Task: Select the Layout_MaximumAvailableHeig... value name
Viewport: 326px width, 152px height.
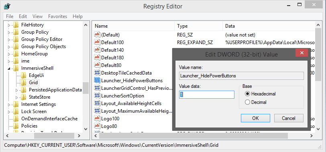Action: coord(137,111)
